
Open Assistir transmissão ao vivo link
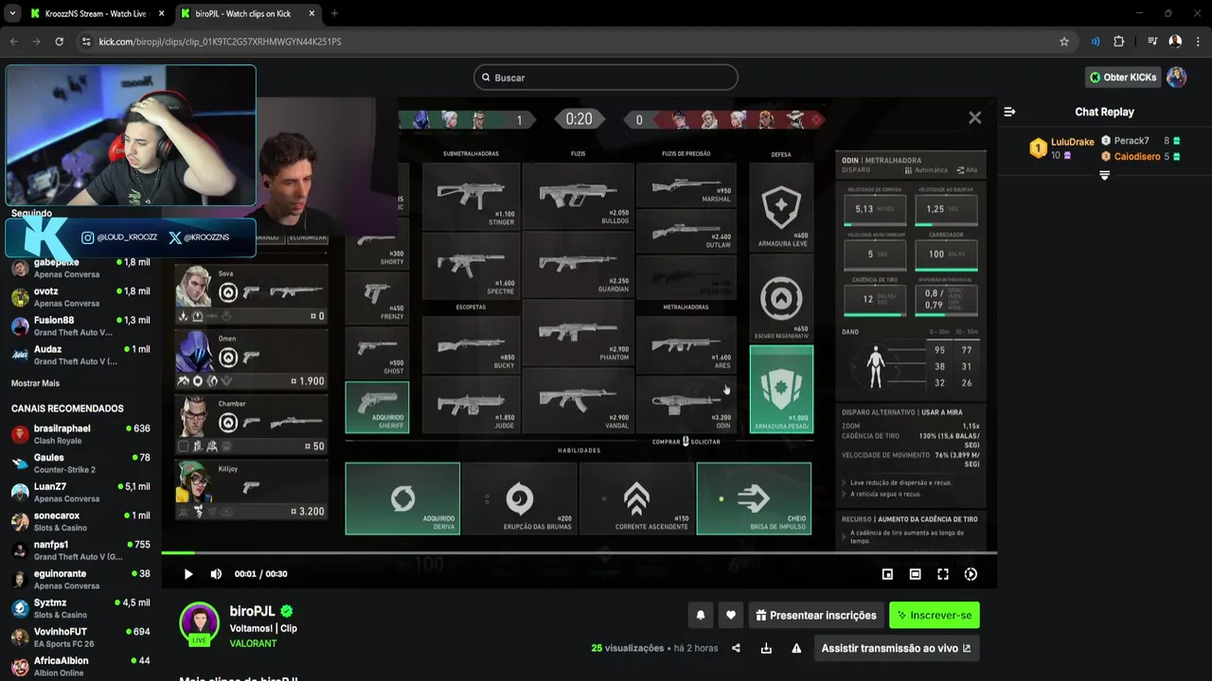click(x=896, y=648)
